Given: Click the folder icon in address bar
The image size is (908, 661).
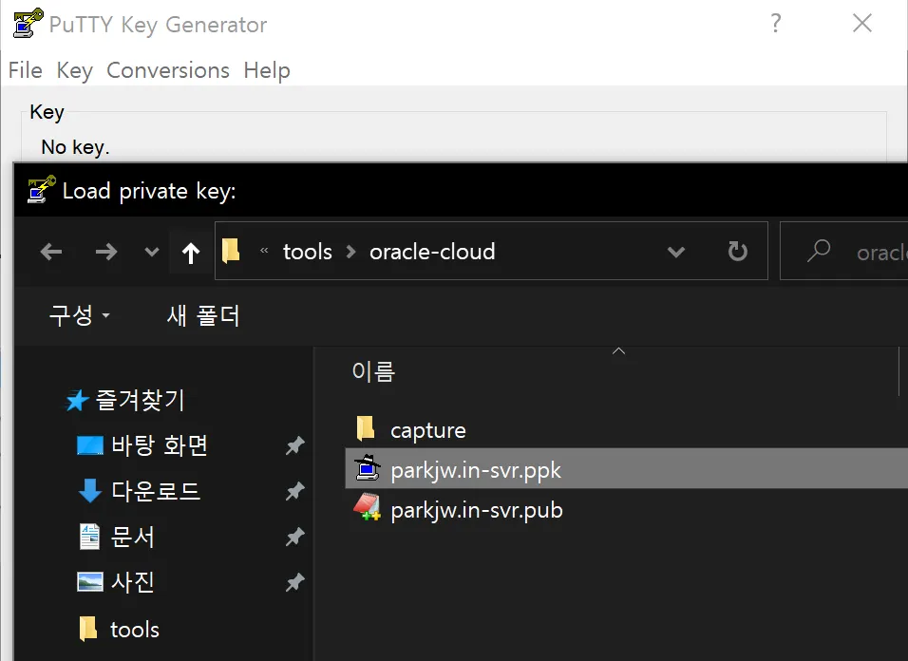Looking at the screenshot, I should point(231,252).
